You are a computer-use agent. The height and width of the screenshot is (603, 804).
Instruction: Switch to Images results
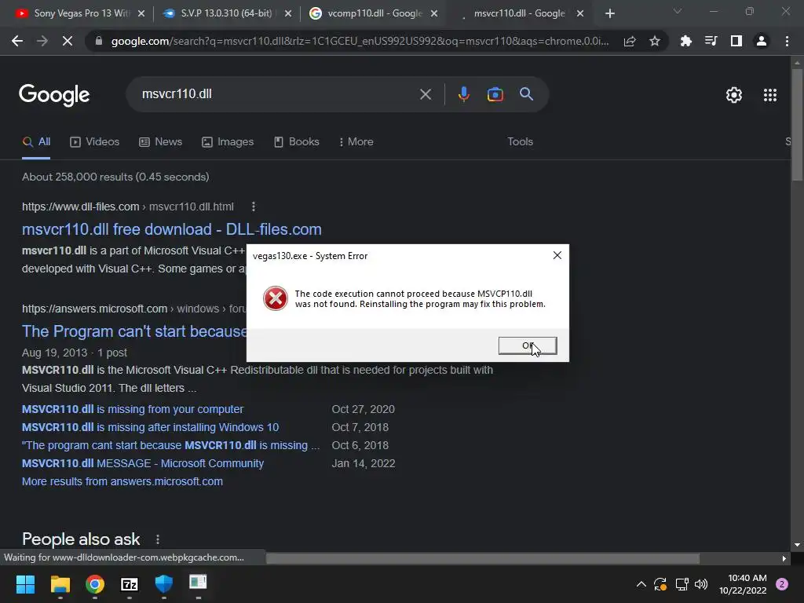click(x=228, y=142)
